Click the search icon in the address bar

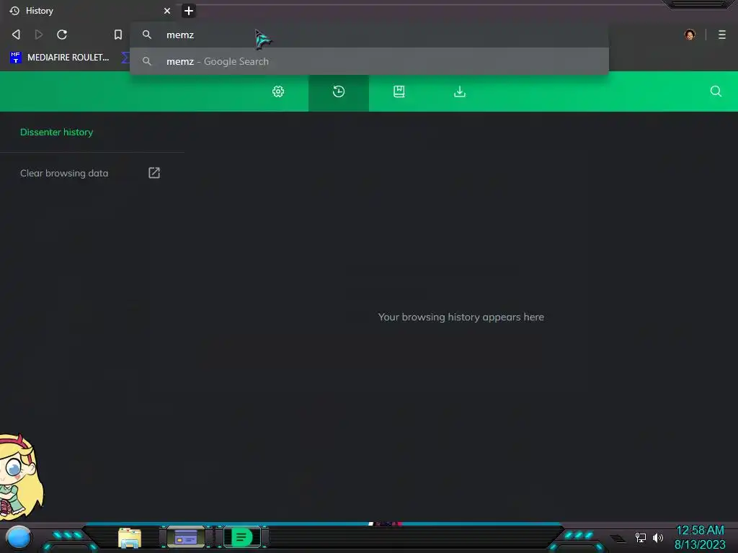pos(147,35)
